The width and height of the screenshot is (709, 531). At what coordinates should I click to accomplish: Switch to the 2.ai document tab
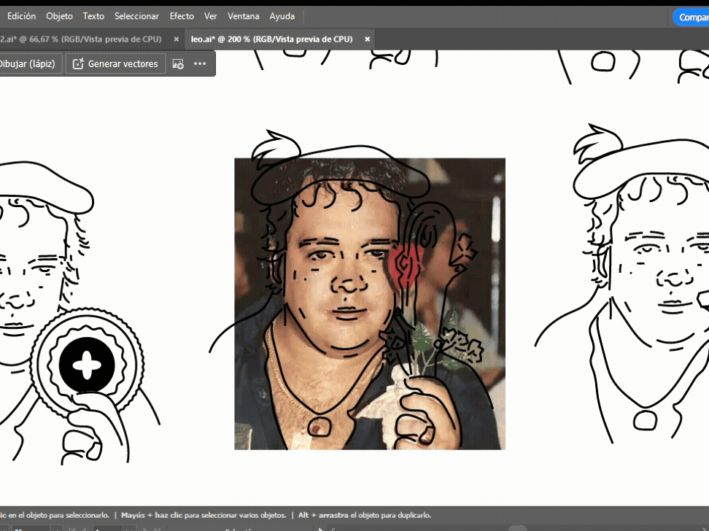(x=80, y=39)
